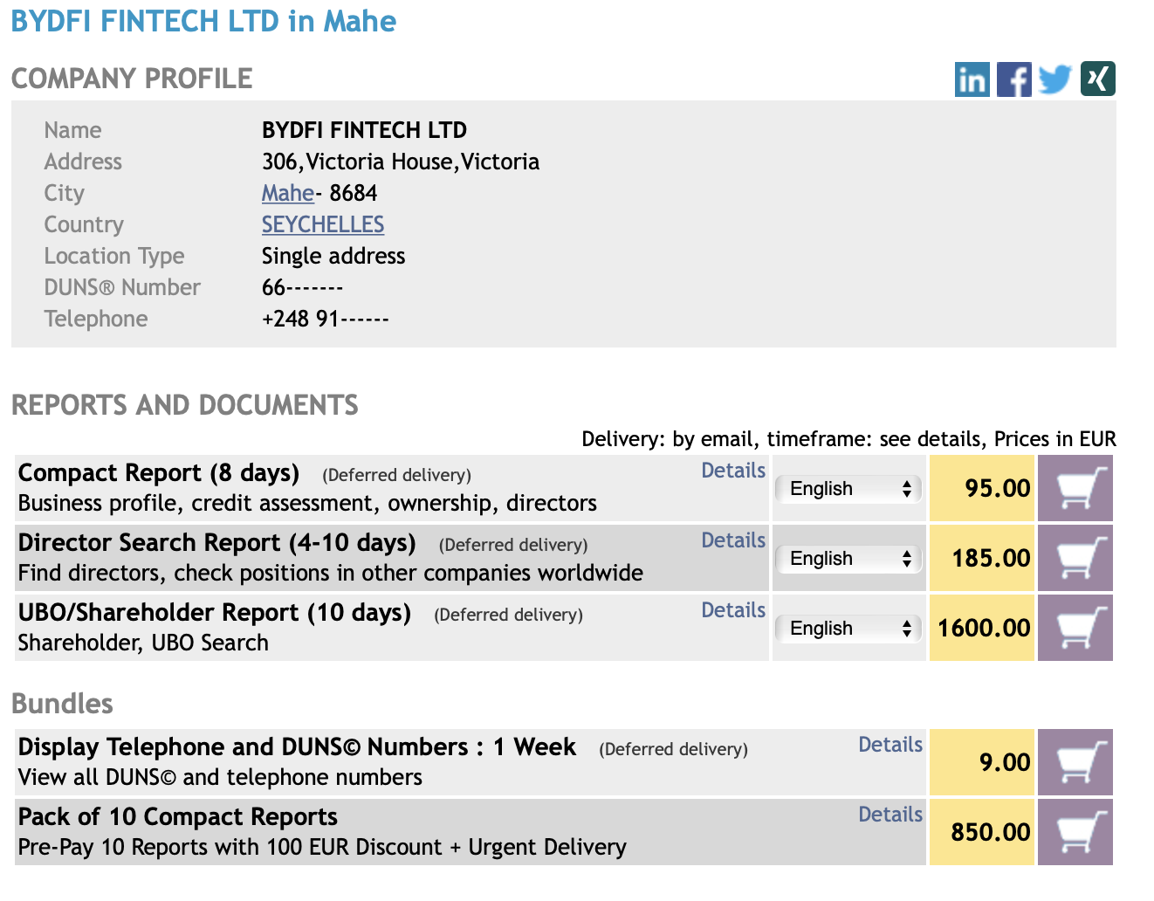This screenshot has height=901, width=1154.
Task: Add Director Search Report to cart
Action: pyautogui.click(x=1075, y=558)
